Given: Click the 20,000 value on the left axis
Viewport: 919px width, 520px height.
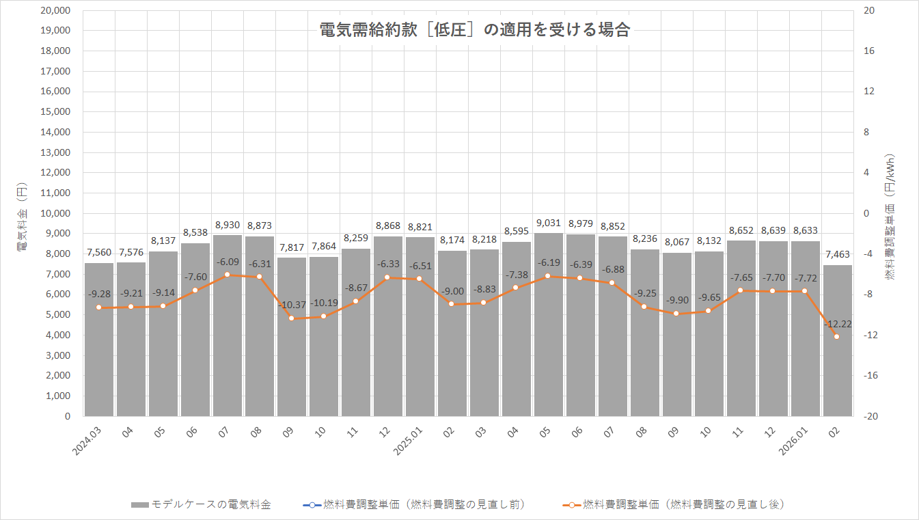Looking at the screenshot, I should click(x=56, y=11).
